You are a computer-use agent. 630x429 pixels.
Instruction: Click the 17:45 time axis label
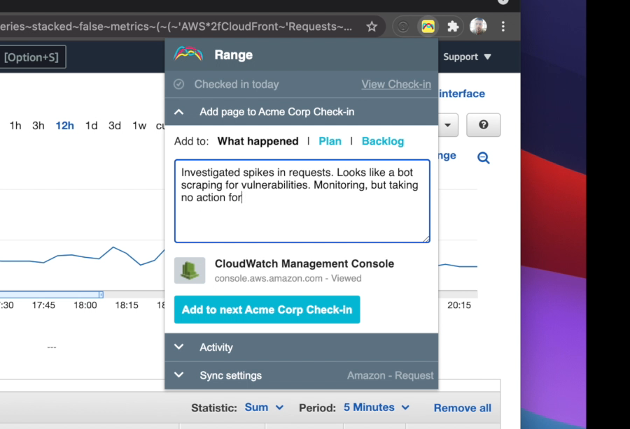pos(43,305)
